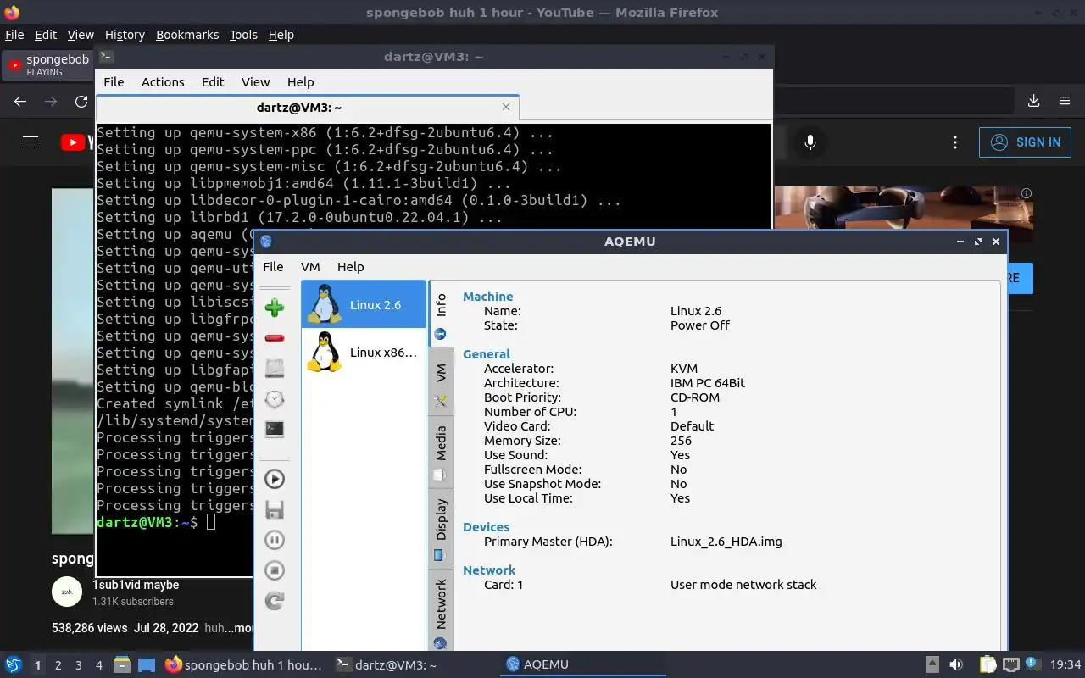
Task: Click the 1sub1vid maybe channel avatar
Action: click(x=67, y=592)
